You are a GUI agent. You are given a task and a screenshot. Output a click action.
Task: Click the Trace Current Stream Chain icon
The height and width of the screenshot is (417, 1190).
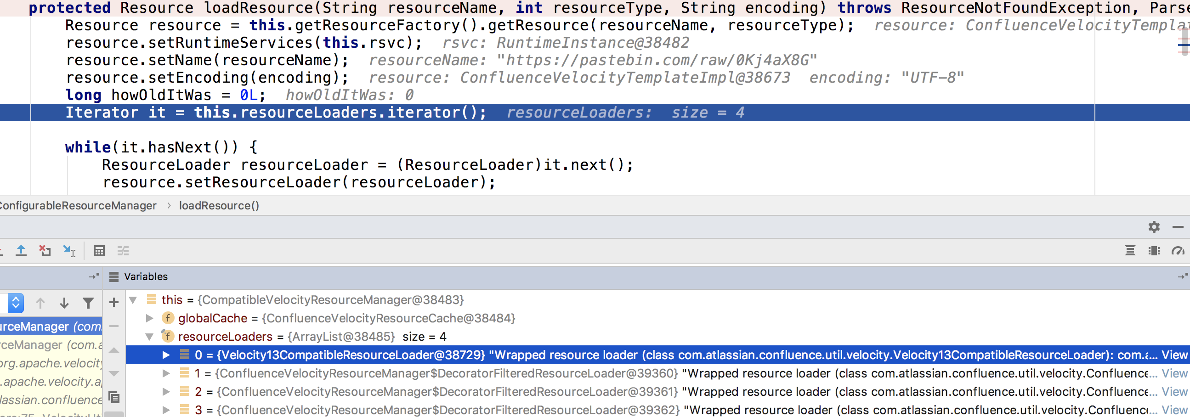(123, 251)
